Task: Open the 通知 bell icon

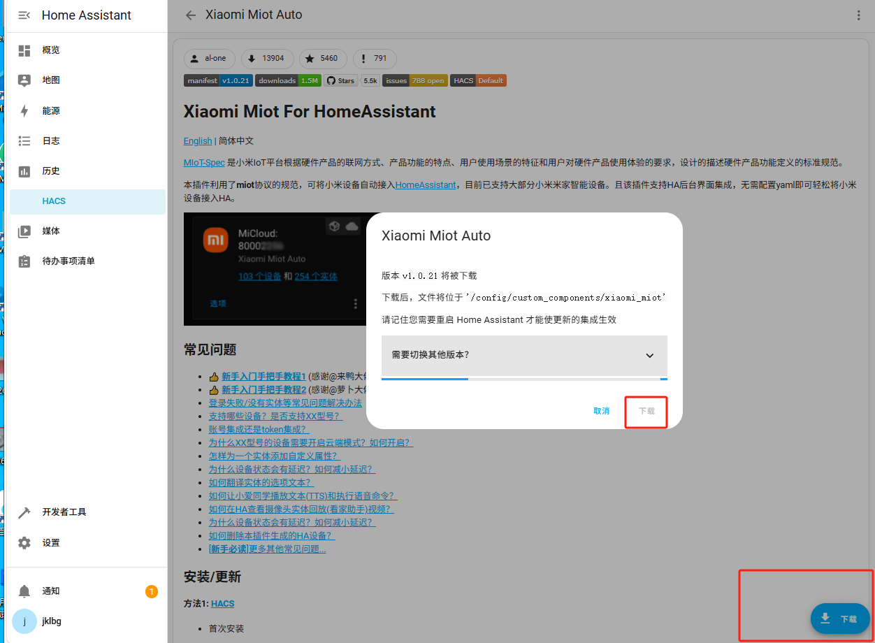Action: tap(24, 591)
